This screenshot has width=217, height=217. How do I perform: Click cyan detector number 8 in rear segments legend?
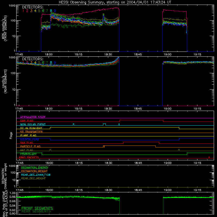(51, 63)
